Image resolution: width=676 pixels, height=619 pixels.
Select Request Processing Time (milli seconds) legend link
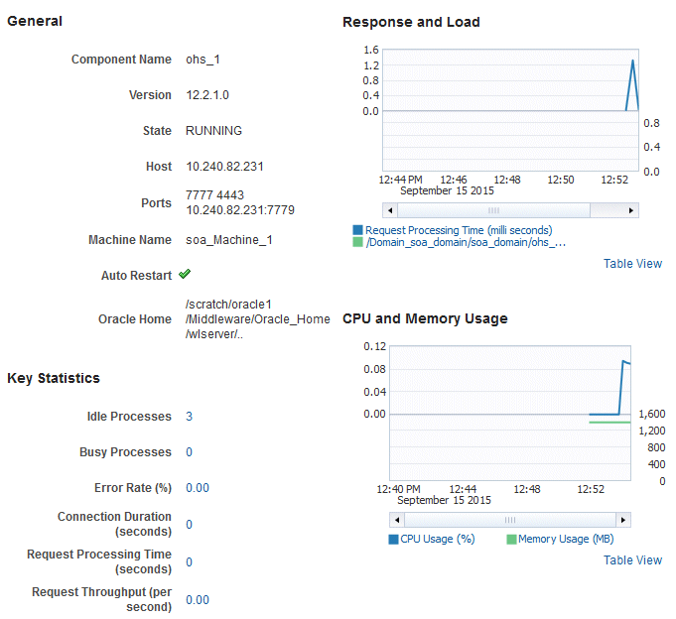[459, 230]
